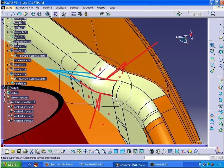Save the part with the floppy icon
Screen dimensions: 224x168
tap(19, 151)
